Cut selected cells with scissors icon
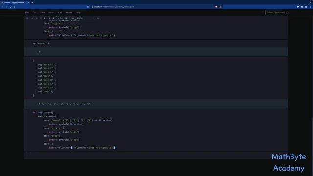313x176 pixels. [x=37, y=18]
